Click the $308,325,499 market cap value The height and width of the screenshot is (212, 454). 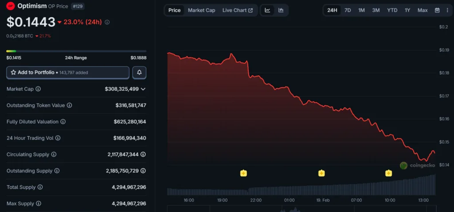pos(121,89)
